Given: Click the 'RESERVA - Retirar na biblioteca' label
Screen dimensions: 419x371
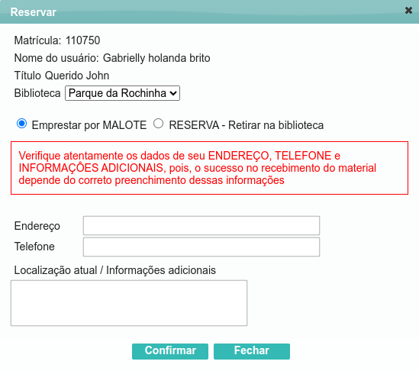Looking at the screenshot, I should [246, 125].
